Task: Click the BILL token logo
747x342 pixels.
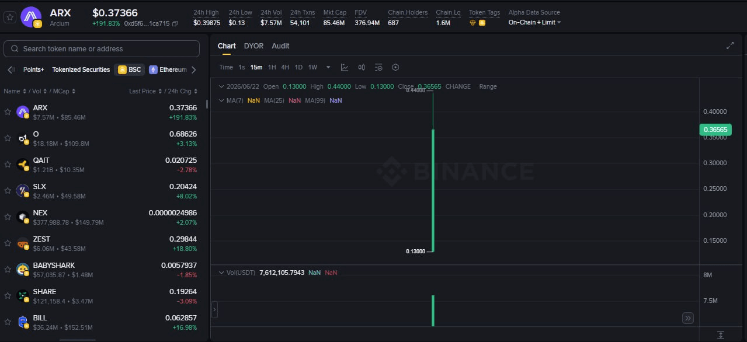Action: 23,322
